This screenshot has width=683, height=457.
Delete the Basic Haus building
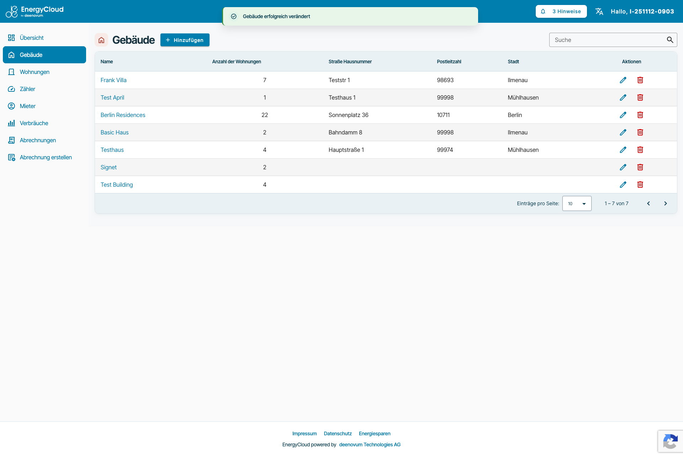click(640, 132)
